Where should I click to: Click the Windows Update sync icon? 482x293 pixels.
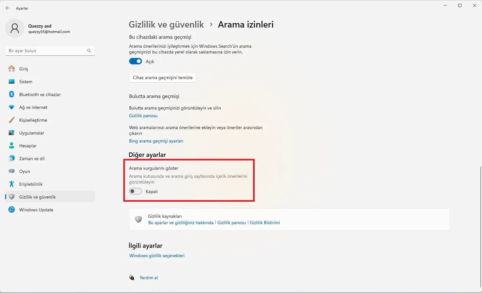[12, 209]
